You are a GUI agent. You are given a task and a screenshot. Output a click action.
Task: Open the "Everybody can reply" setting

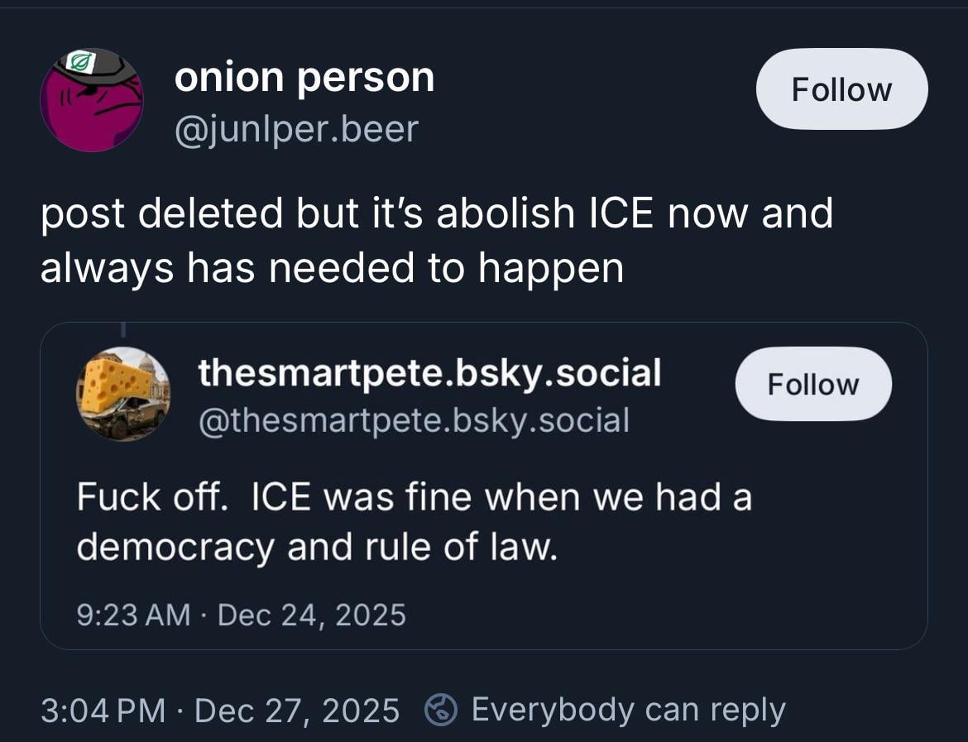pos(627,710)
